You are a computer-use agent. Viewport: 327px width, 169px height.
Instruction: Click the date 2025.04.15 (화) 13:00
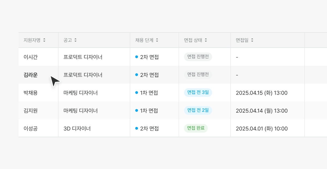(x=262, y=93)
